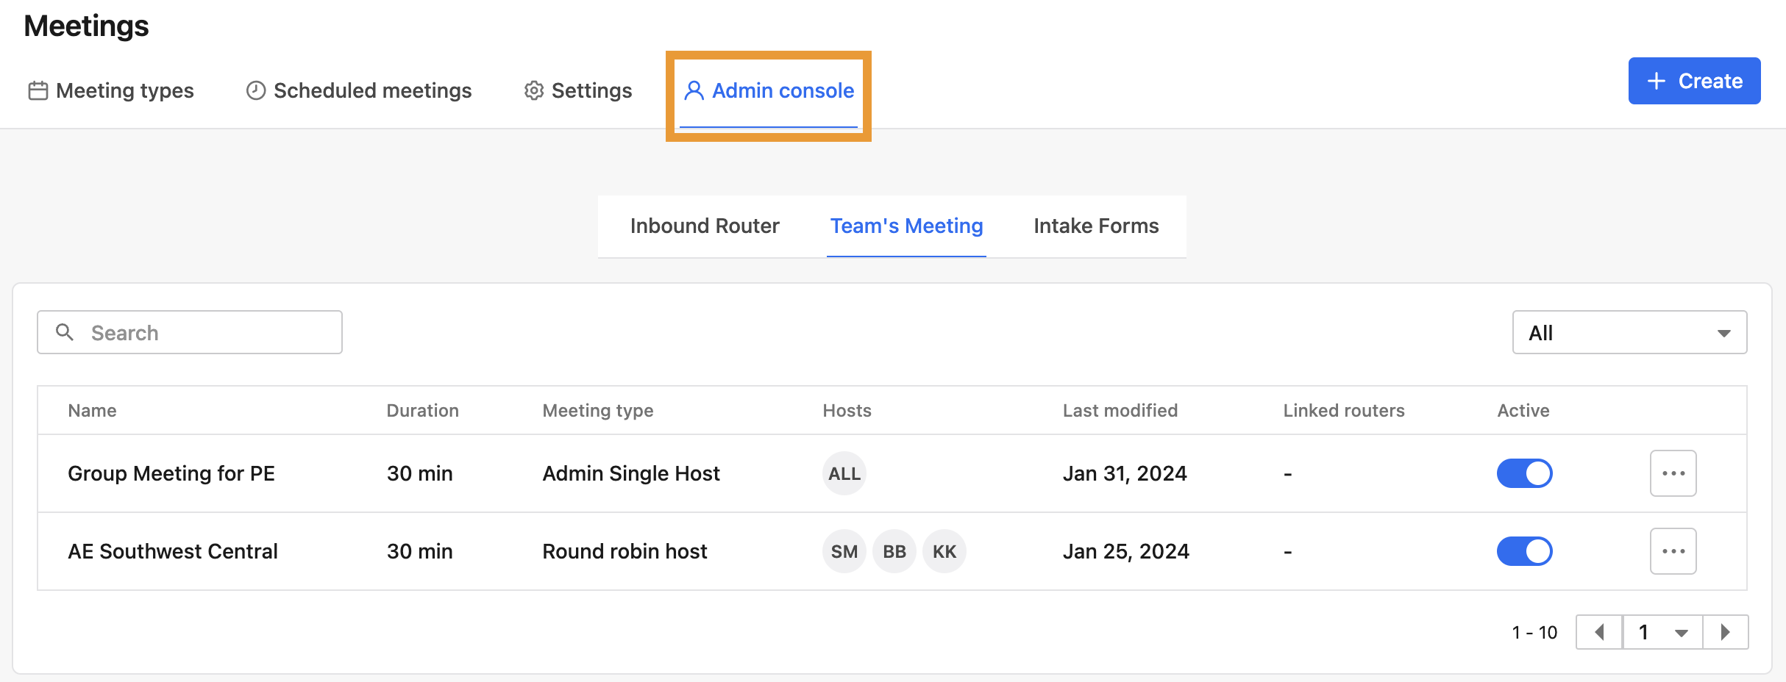Click the Create button
Screen dimensions: 1786x682
pyautogui.click(x=1693, y=81)
